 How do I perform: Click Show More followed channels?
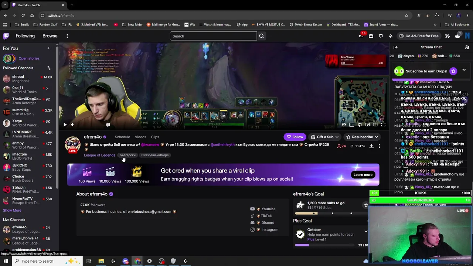[12, 210]
